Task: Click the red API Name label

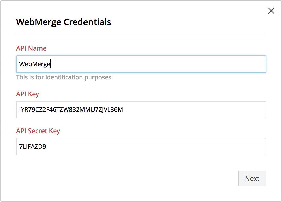Action: point(31,48)
